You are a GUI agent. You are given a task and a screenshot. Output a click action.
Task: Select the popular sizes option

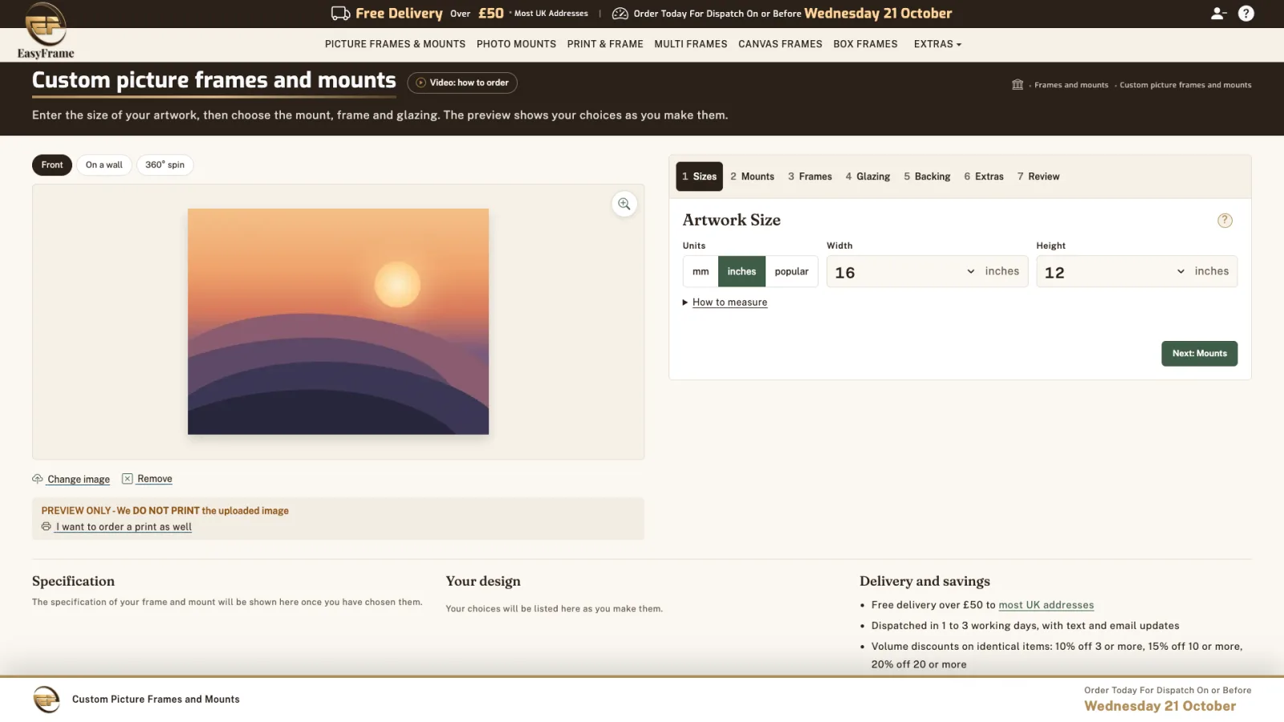click(791, 272)
